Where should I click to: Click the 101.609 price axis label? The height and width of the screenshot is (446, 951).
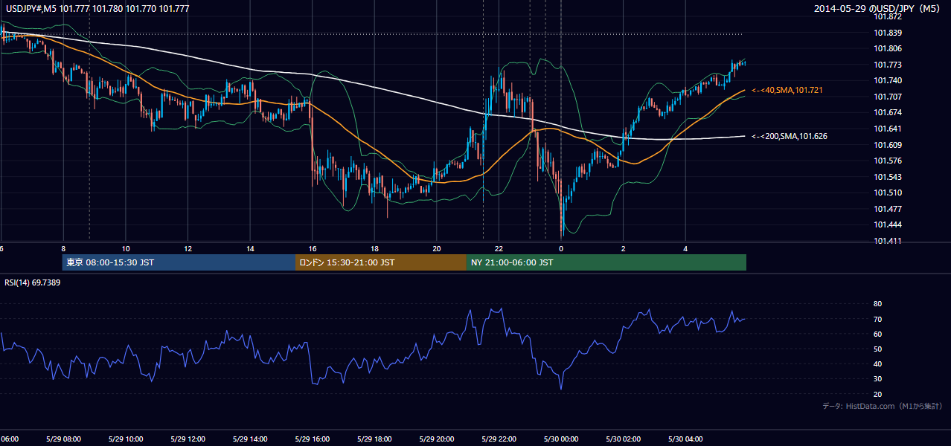pyautogui.click(x=888, y=145)
